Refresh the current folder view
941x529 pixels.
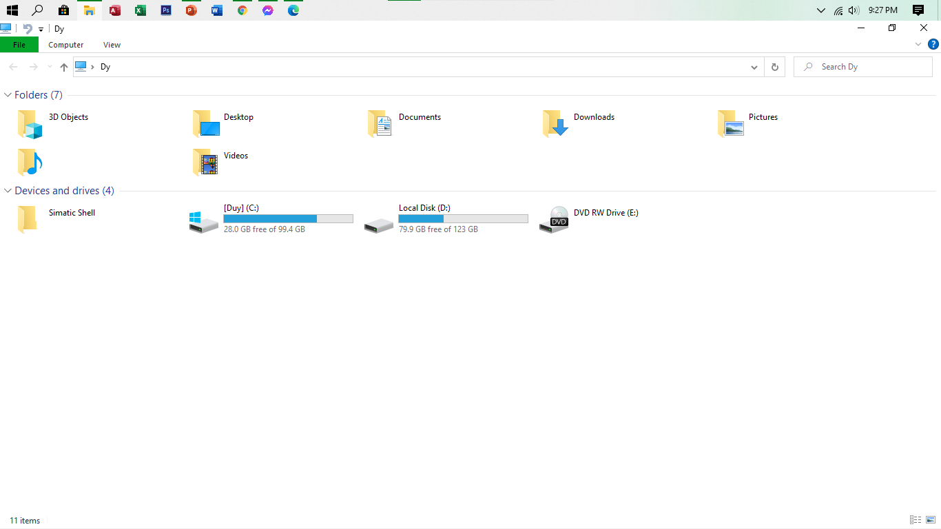tap(774, 67)
